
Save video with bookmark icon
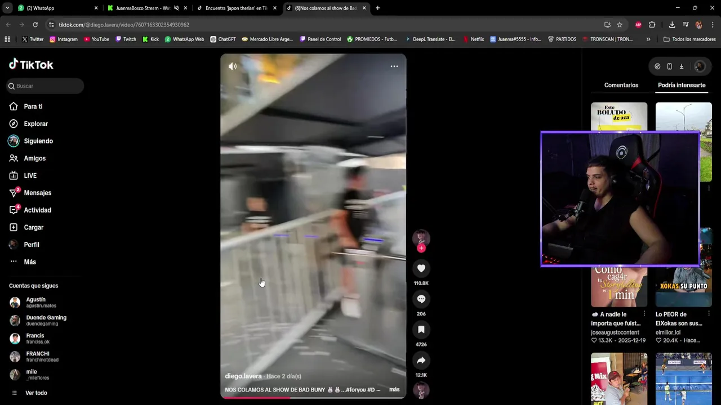point(421,329)
